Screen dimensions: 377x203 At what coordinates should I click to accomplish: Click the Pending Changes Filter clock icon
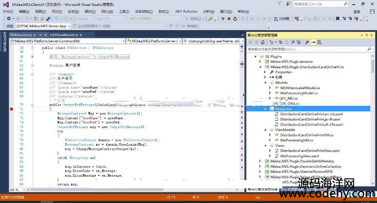272,42
